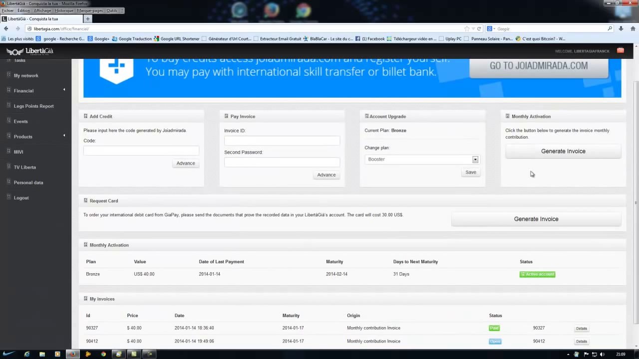
Task: Open MIVI in the sidebar
Action: tap(18, 152)
